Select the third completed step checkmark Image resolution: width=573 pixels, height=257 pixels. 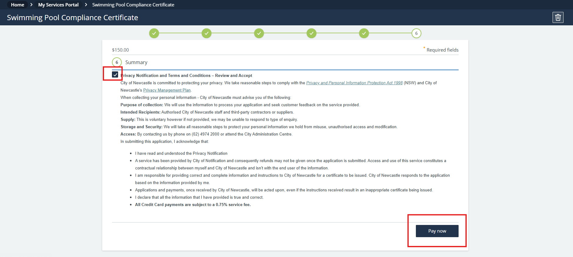click(259, 33)
